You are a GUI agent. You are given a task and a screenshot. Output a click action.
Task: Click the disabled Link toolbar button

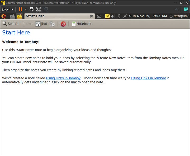point(27,24)
